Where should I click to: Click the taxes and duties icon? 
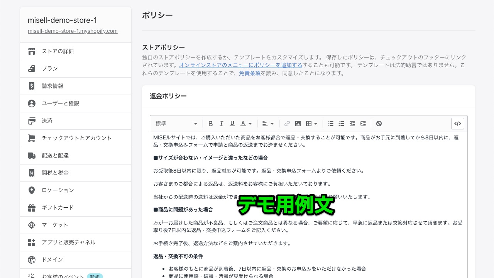coord(32,173)
